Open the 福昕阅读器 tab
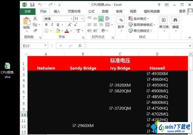This screenshot has width=193, height=135. point(152,12)
